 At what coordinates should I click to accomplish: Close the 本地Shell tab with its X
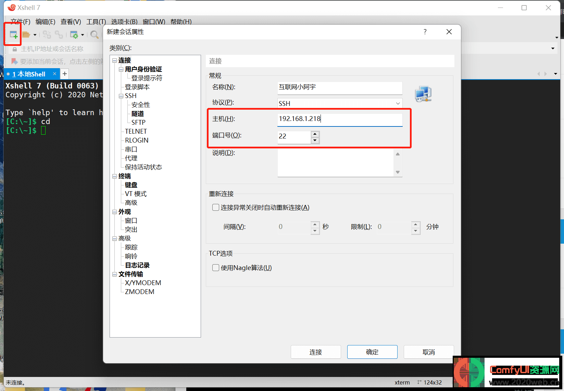tap(54, 74)
